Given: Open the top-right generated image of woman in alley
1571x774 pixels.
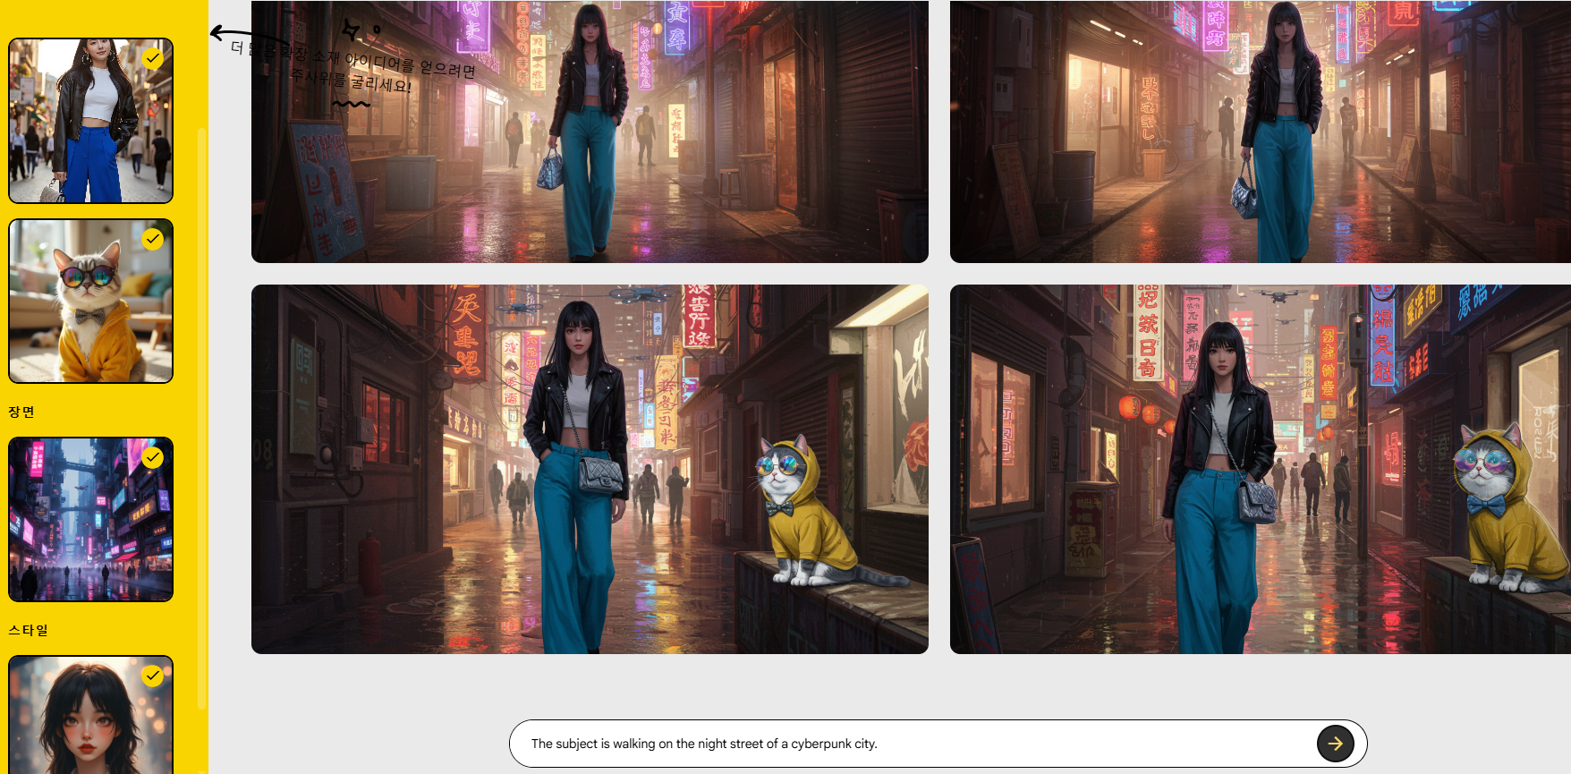Looking at the screenshot, I should 1261,132.
